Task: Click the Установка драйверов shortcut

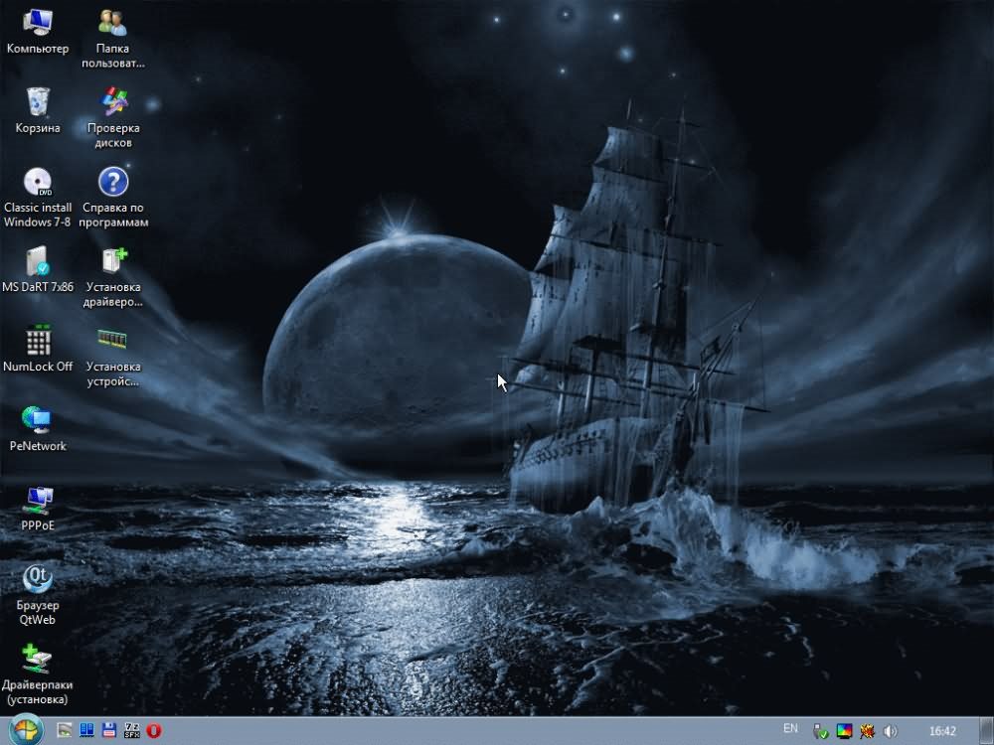Action: pyautogui.click(x=113, y=261)
